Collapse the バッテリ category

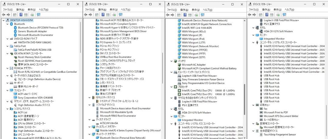click(x=172, y=61)
